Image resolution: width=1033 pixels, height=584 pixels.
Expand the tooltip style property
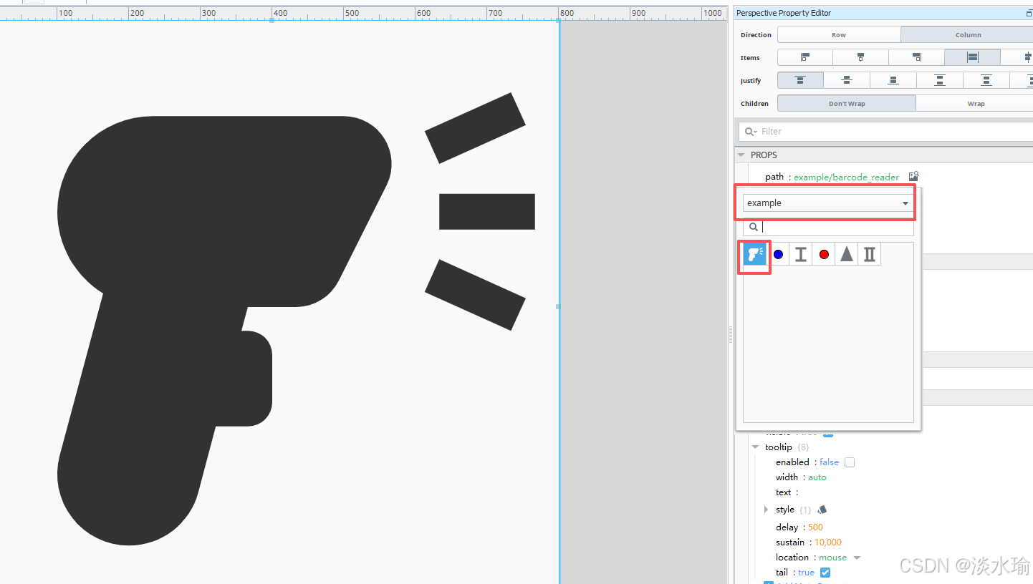(766, 510)
